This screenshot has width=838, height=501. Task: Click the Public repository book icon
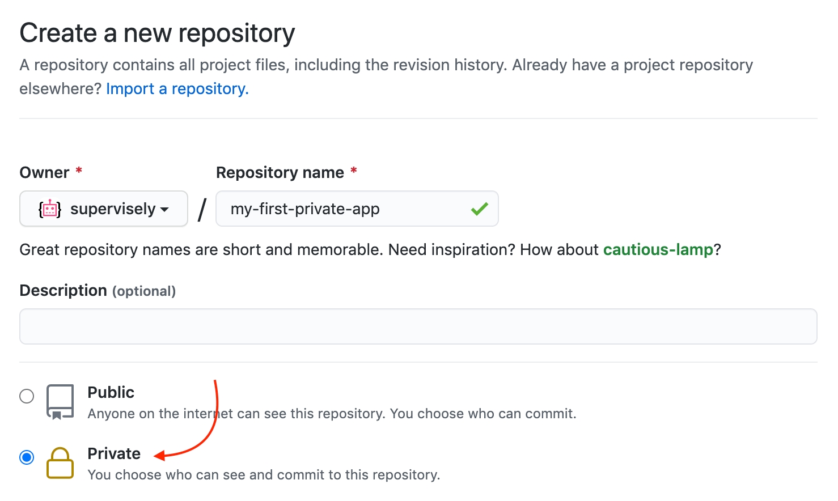click(x=60, y=402)
